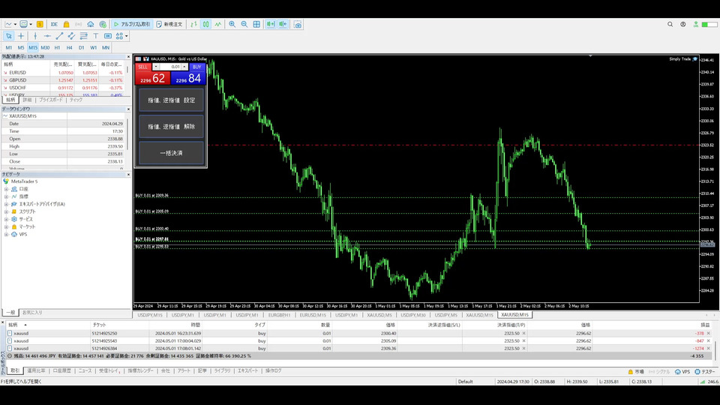The image size is (720, 405).
Task: Select the equidistant channel tool
Action: [71, 36]
